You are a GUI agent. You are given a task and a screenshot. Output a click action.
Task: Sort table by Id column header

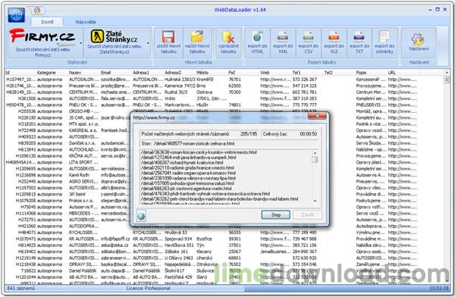[21, 73]
